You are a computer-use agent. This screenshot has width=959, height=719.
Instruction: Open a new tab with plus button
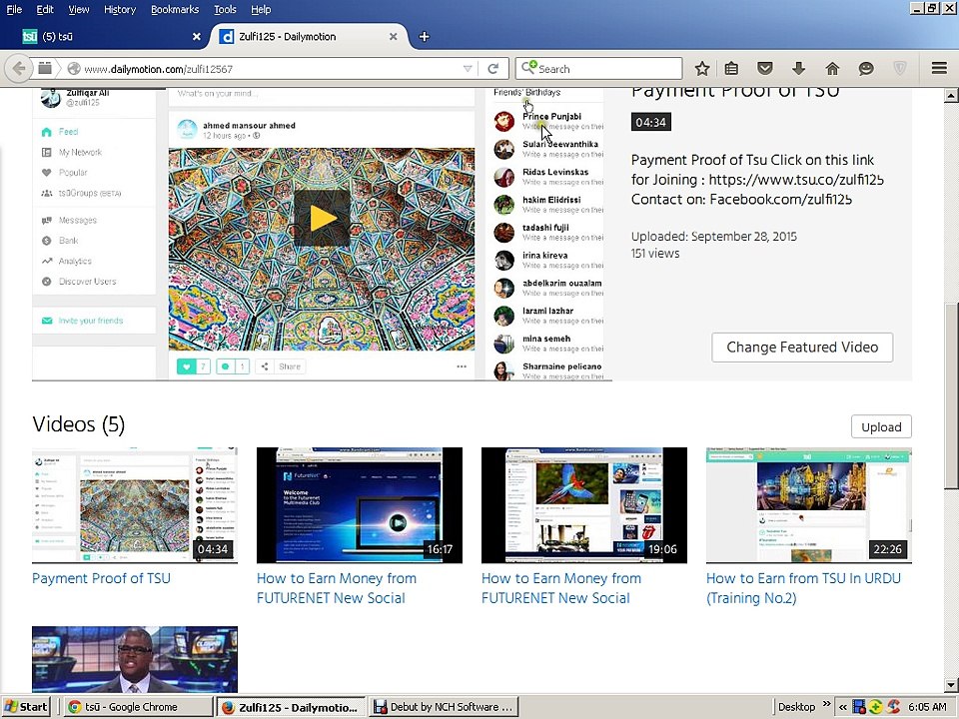(x=424, y=37)
